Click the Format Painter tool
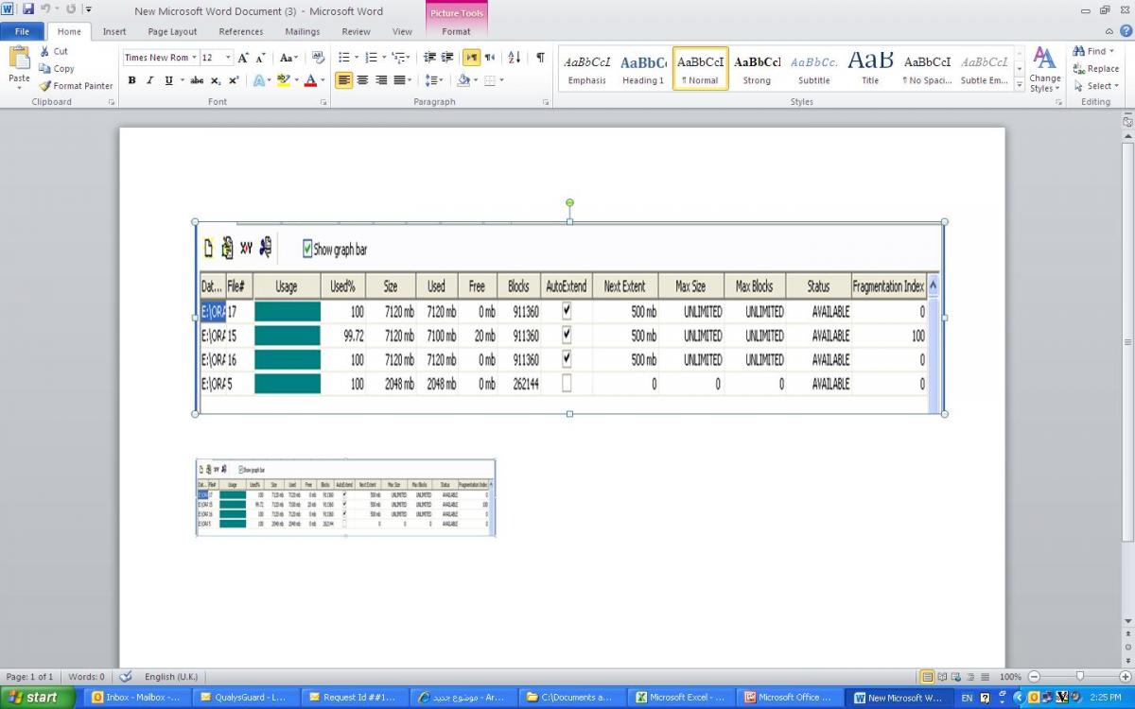The height and width of the screenshot is (709, 1135). pos(76,85)
